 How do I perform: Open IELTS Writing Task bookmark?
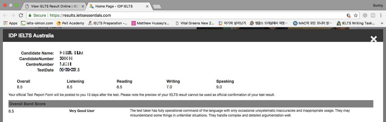point(356,23)
